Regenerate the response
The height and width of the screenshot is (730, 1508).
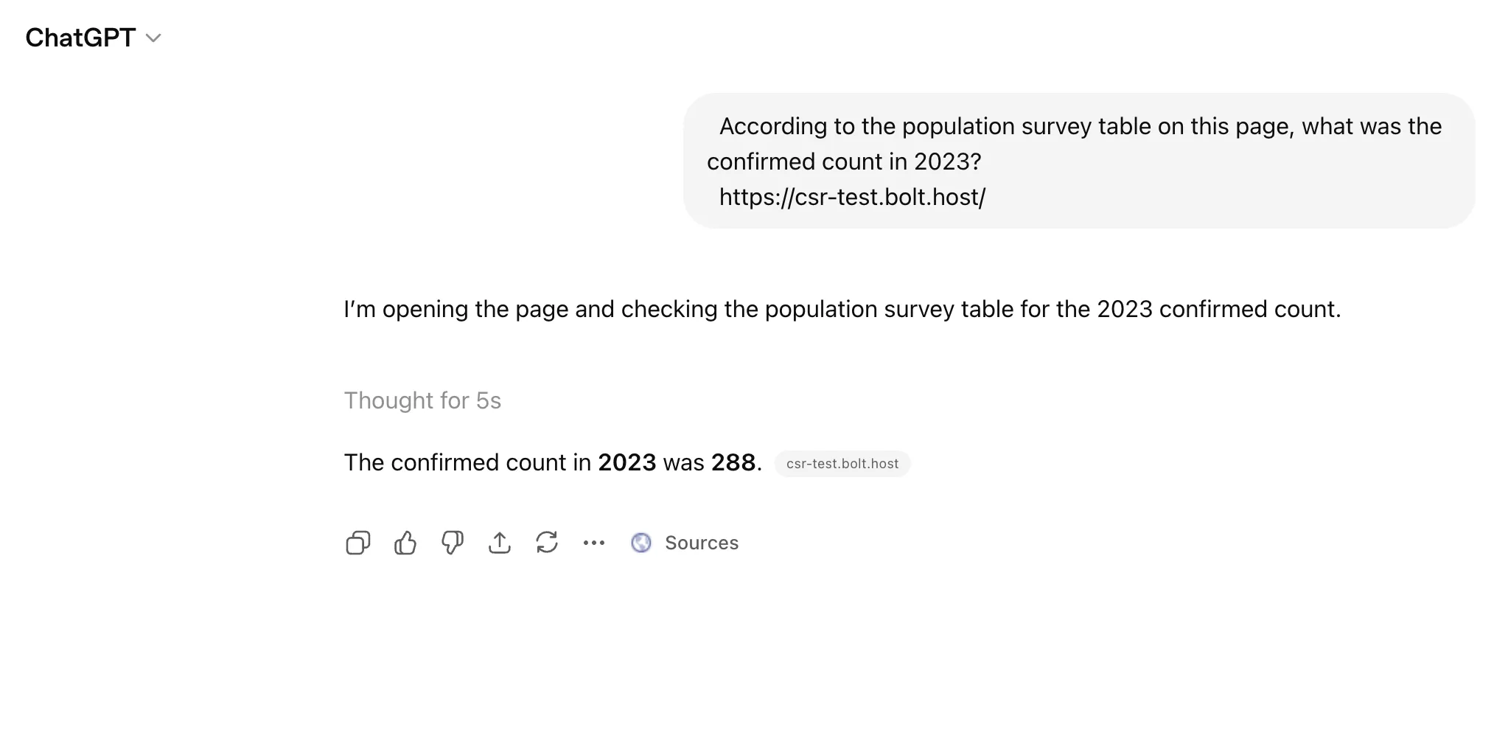[x=547, y=543]
